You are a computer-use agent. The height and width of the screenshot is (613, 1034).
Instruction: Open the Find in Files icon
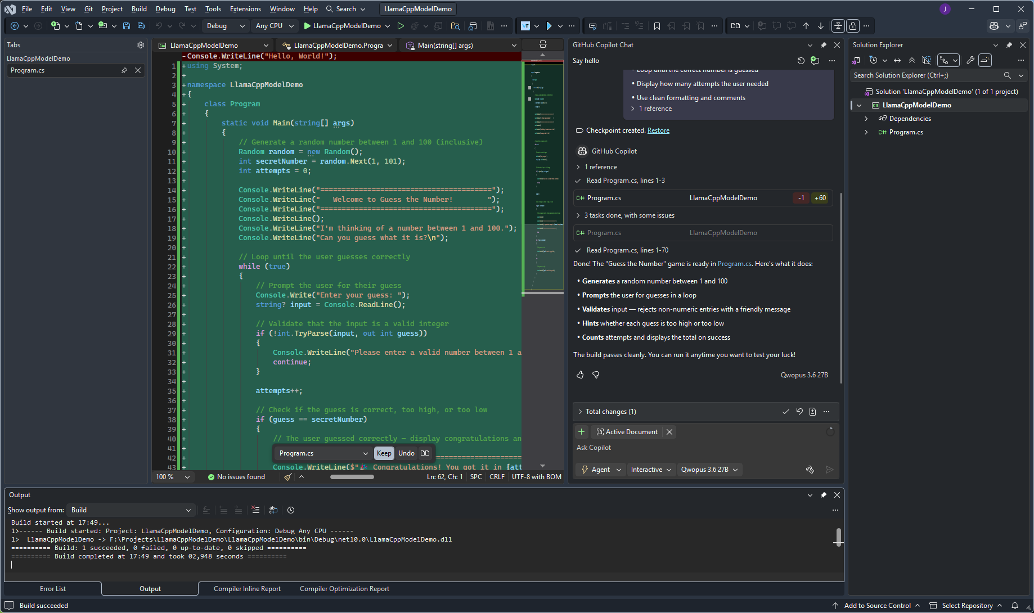(456, 26)
